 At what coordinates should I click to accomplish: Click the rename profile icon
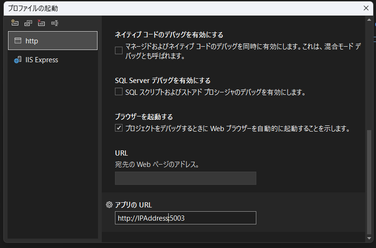coord(55,23)
